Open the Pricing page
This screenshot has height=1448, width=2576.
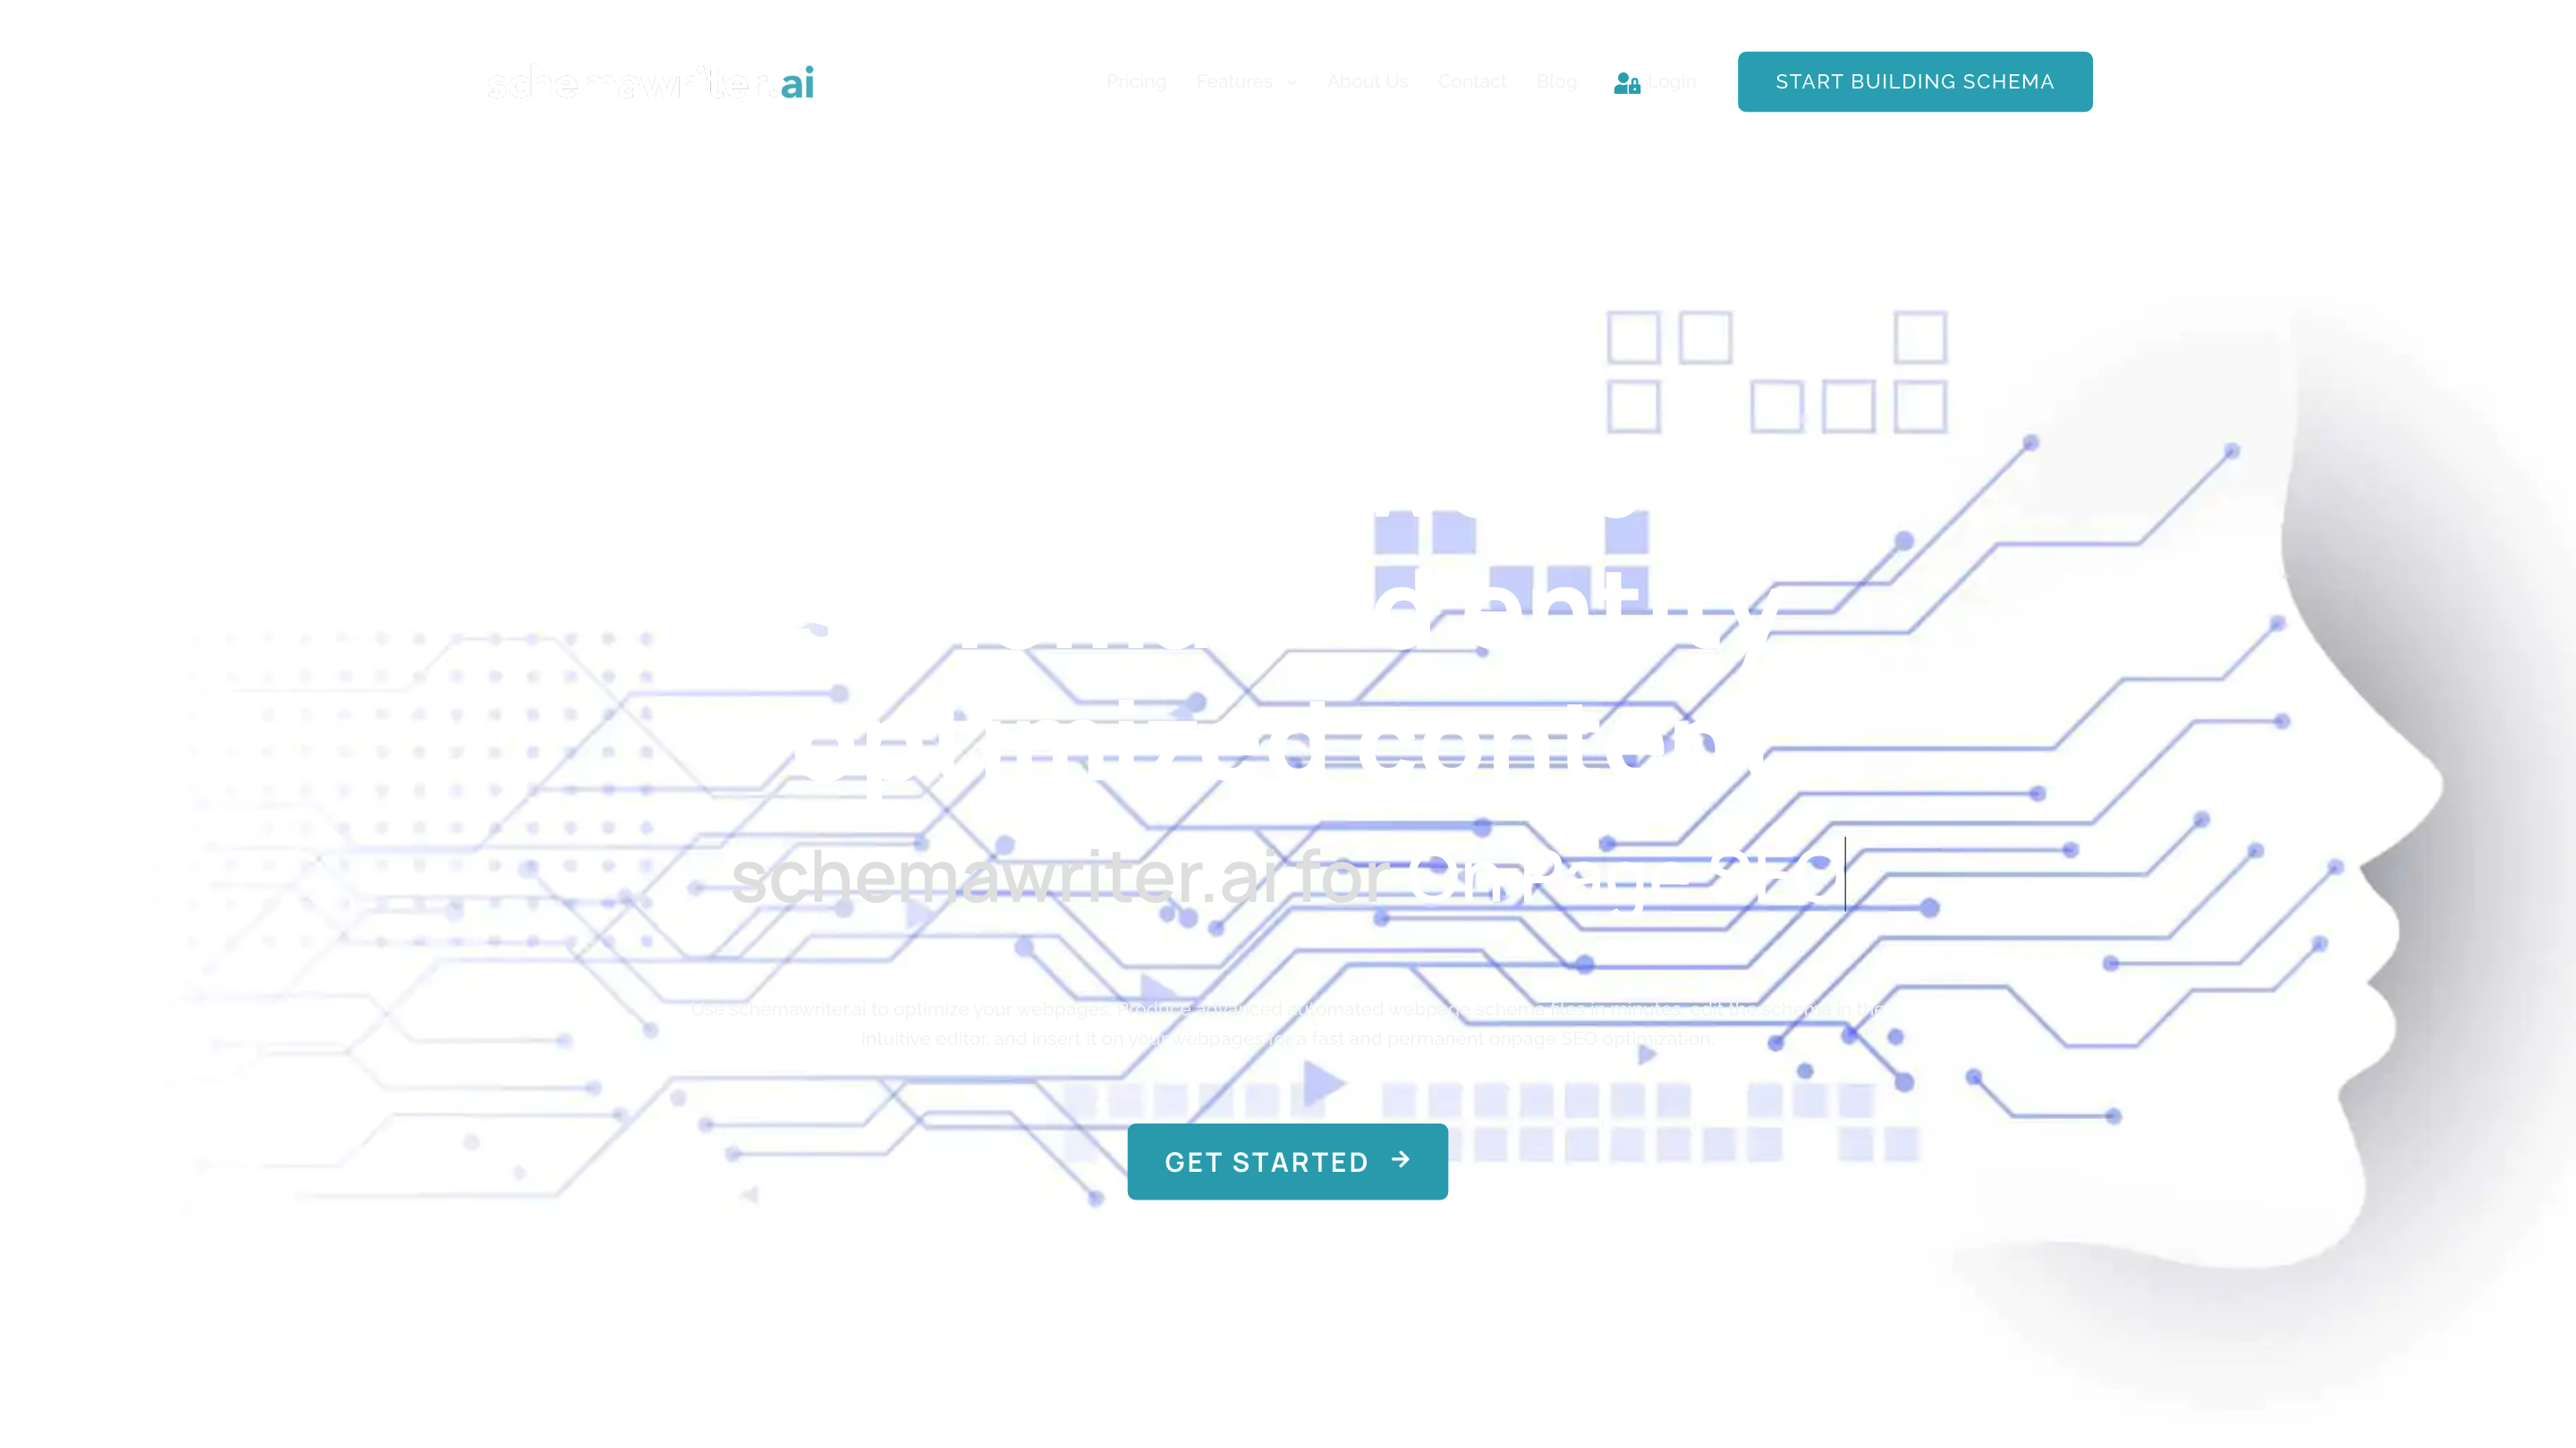[1136, 81]
